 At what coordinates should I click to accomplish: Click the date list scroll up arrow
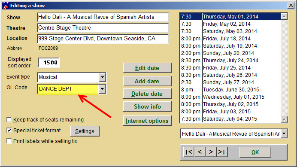[x=284, y=16]
